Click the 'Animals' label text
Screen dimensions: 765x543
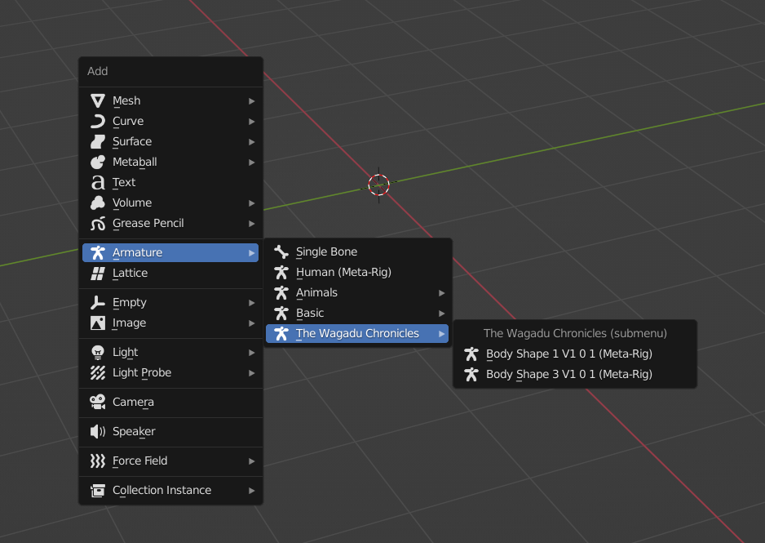(316, 293)
